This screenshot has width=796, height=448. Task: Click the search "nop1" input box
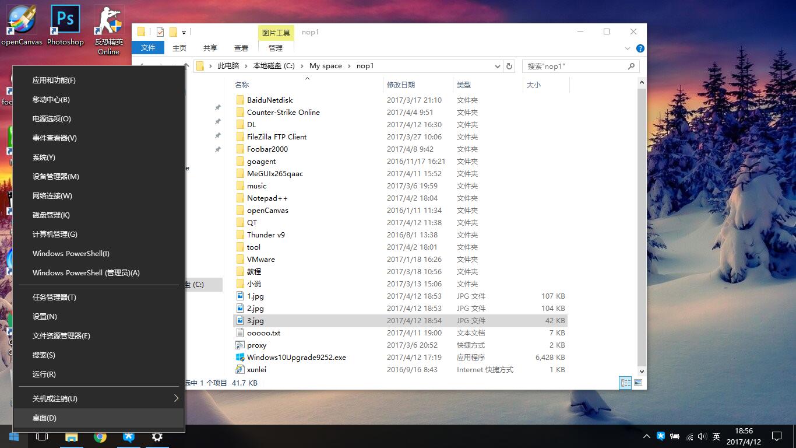tap(575, 66)
